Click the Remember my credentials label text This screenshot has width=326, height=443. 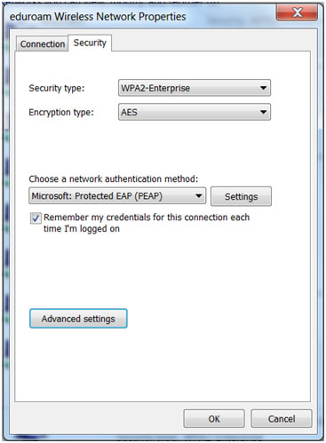click(x=147, y=223)
